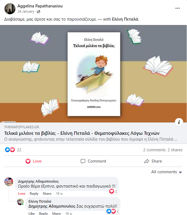Image resolution: width=187 pixels, height=215 pixels.
Task: Click the public globe audience icon
Action: tap(38, 12)
